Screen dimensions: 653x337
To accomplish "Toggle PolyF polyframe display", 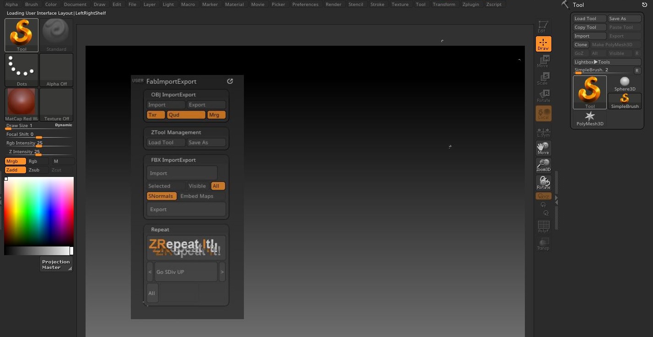I will tap(543, 227).
